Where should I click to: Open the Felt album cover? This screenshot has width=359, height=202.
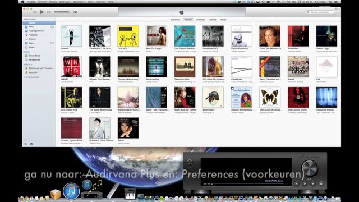click(x=326, y=67)
